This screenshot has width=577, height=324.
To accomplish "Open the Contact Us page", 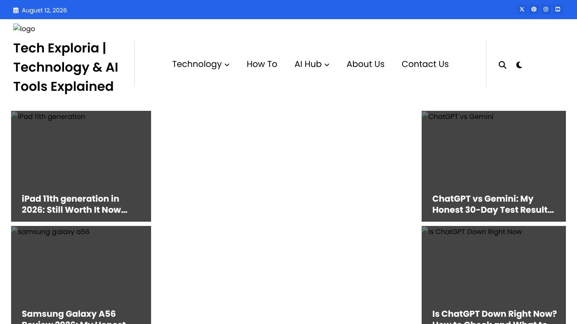I will point(425,64).
